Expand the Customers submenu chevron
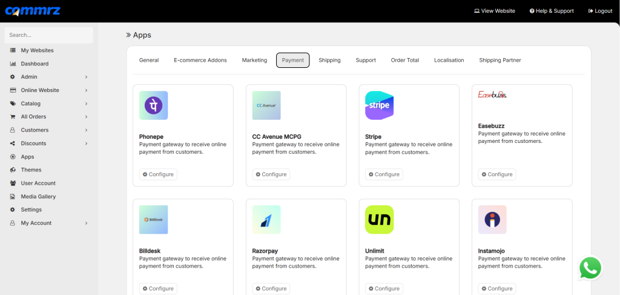Screen dimensions: 620x295 coord(86,130)
